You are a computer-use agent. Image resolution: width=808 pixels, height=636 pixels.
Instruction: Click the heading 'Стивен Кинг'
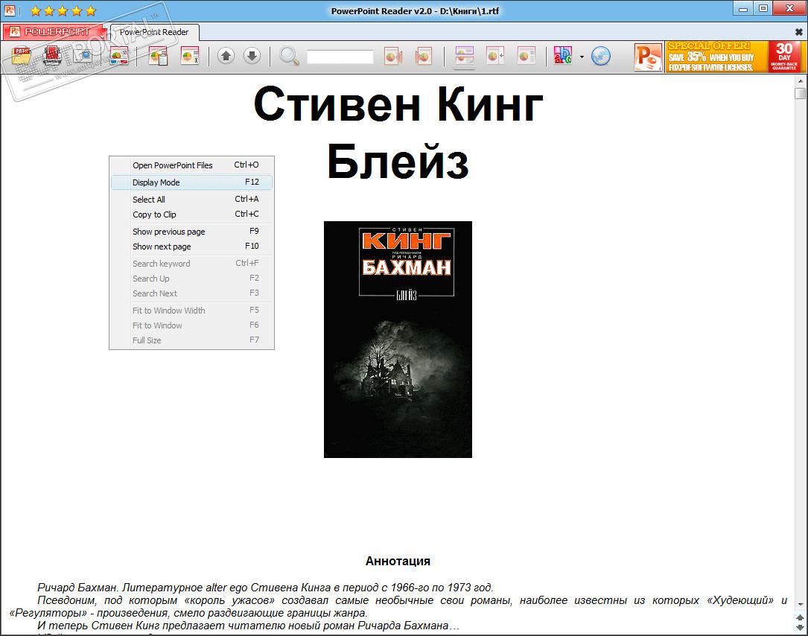[398, 104]
